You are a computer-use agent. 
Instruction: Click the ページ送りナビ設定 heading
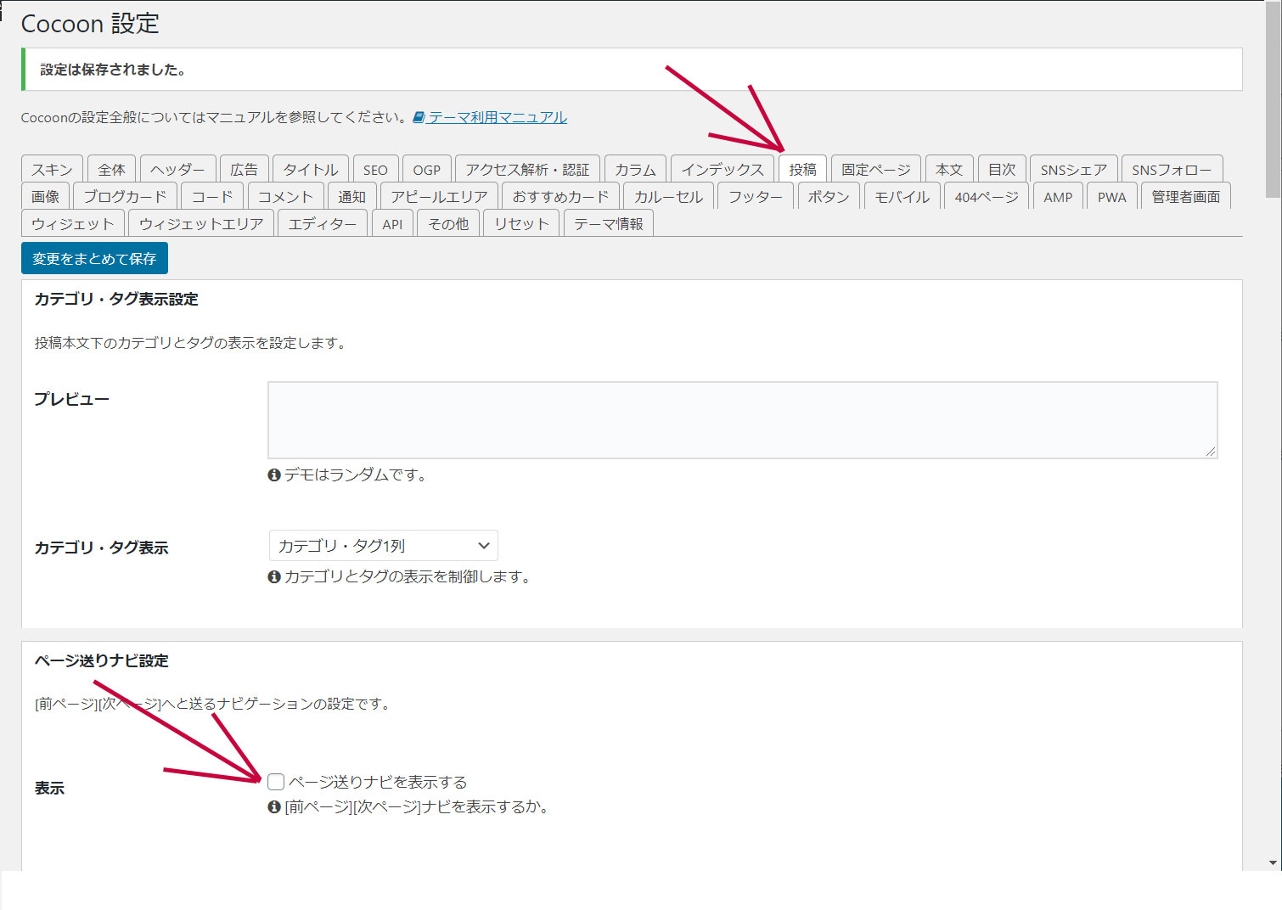(102, 660)
